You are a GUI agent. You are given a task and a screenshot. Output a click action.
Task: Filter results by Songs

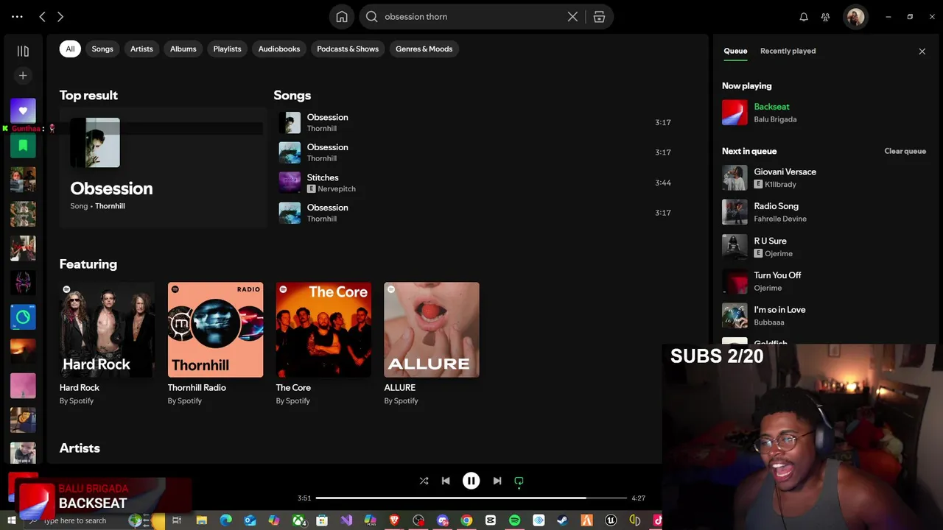(102, 49)
